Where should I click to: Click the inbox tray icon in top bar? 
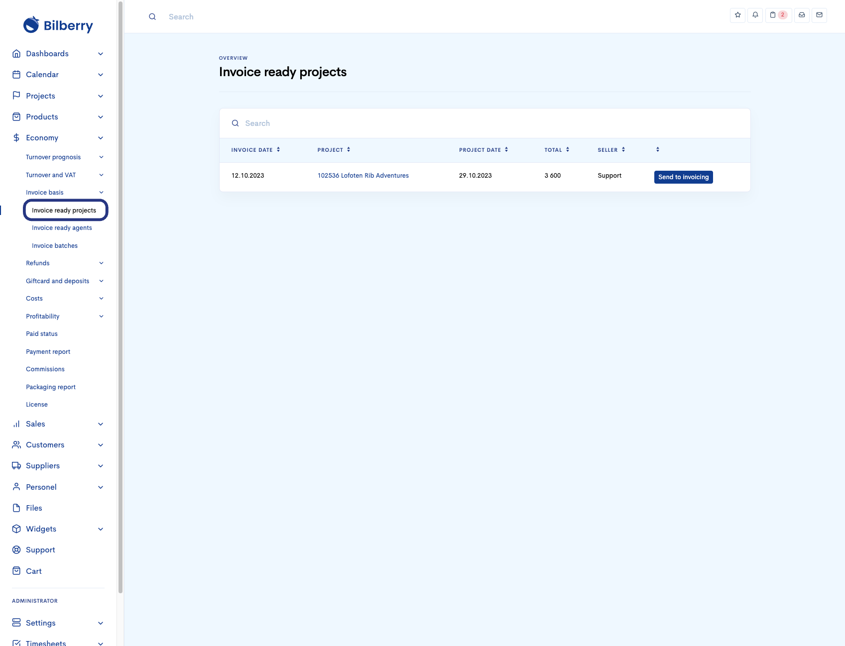pos(802,15)
